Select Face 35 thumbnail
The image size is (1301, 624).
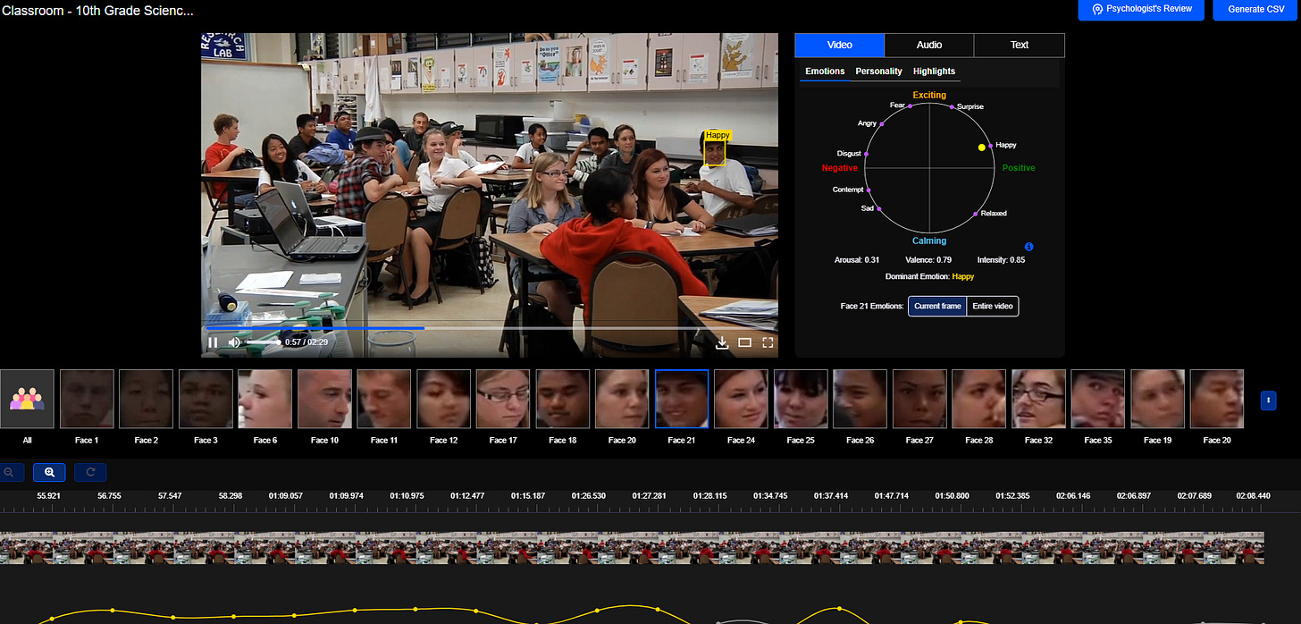click(x=1098, y=399)
